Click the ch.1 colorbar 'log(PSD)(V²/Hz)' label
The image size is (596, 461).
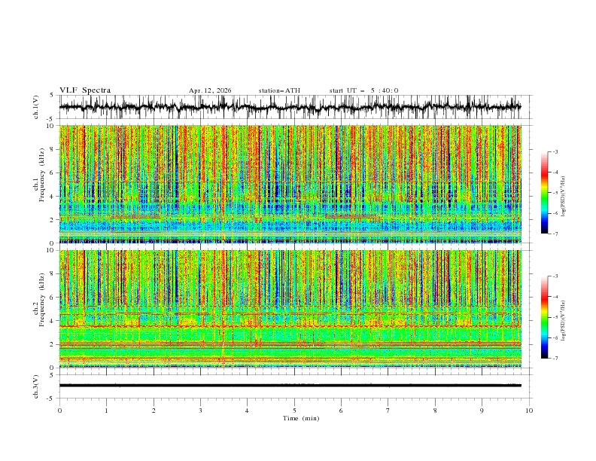coord(564,197)
